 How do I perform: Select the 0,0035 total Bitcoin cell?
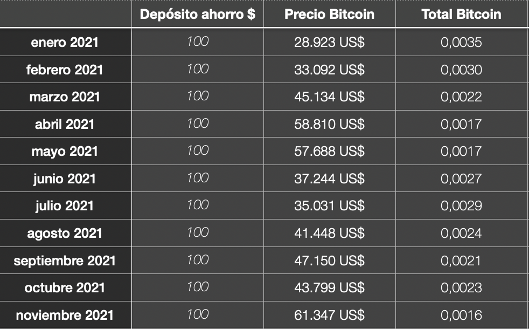[x=461, y=42]
